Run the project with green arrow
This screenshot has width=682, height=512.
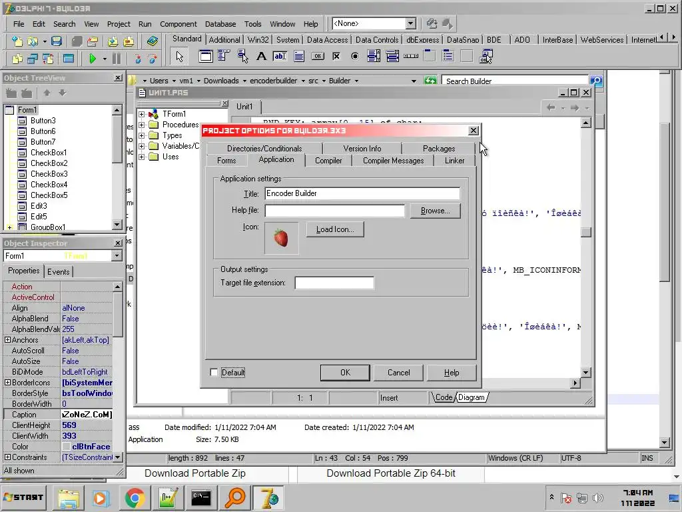coord(92,58)
